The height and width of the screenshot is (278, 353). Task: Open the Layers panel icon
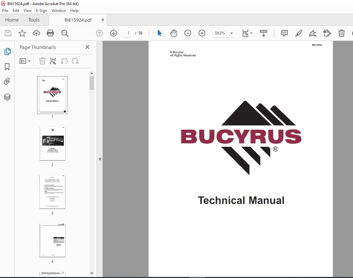7,97
